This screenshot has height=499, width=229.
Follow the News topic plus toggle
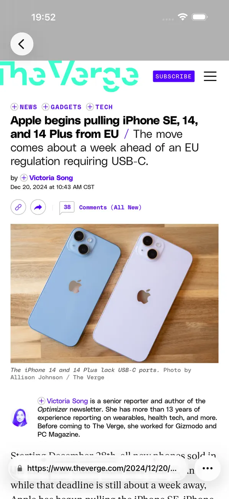(x=14, y=107)
